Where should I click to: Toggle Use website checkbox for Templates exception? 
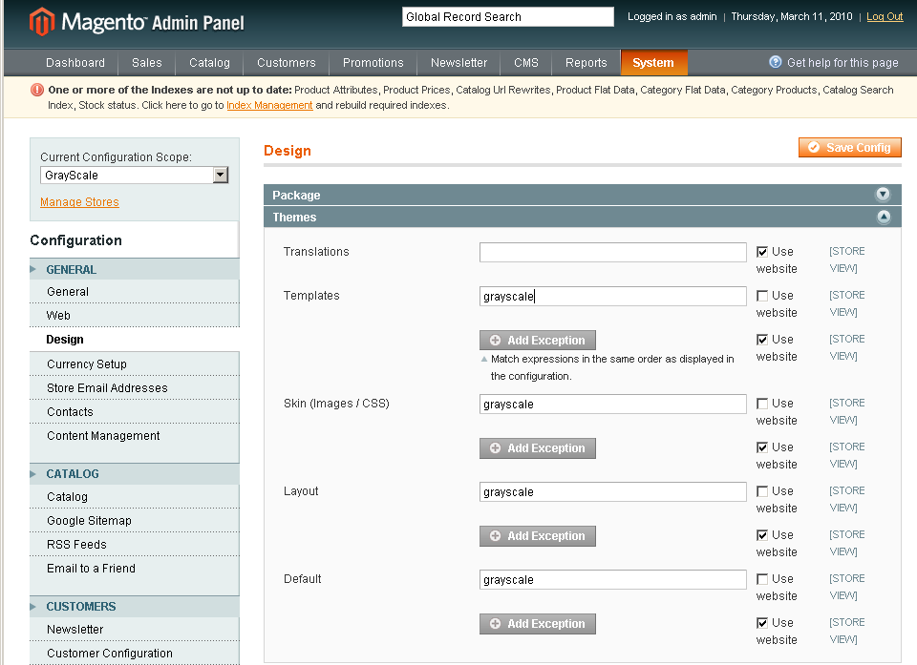click(x=762, y=340)
